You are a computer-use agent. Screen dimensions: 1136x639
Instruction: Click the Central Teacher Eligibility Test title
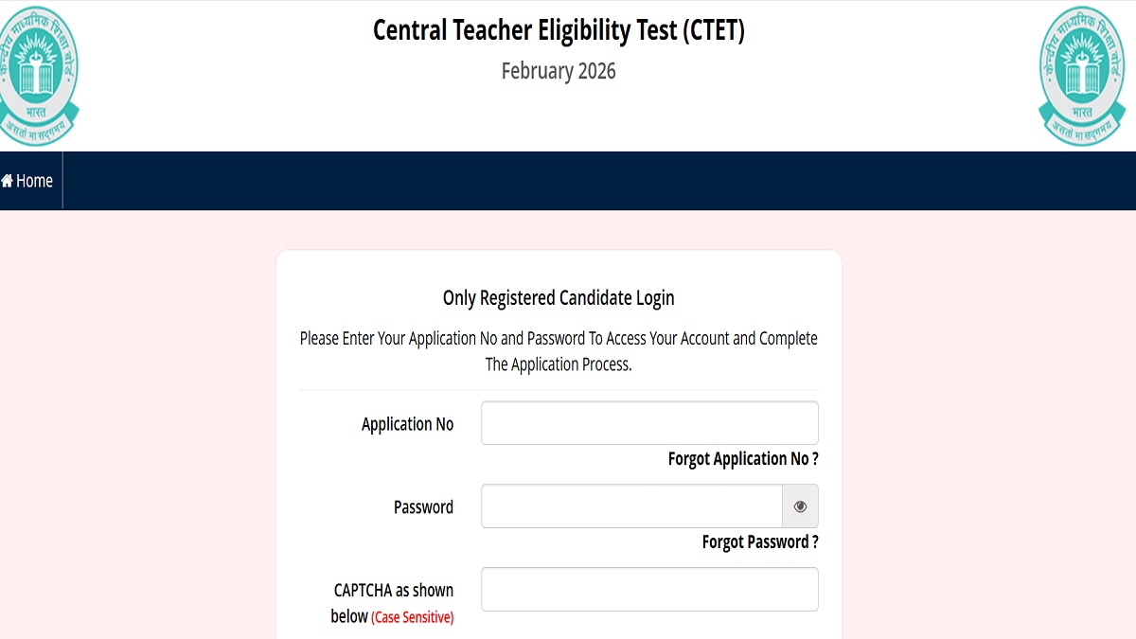pyautogui.click(x=559, y=30)
